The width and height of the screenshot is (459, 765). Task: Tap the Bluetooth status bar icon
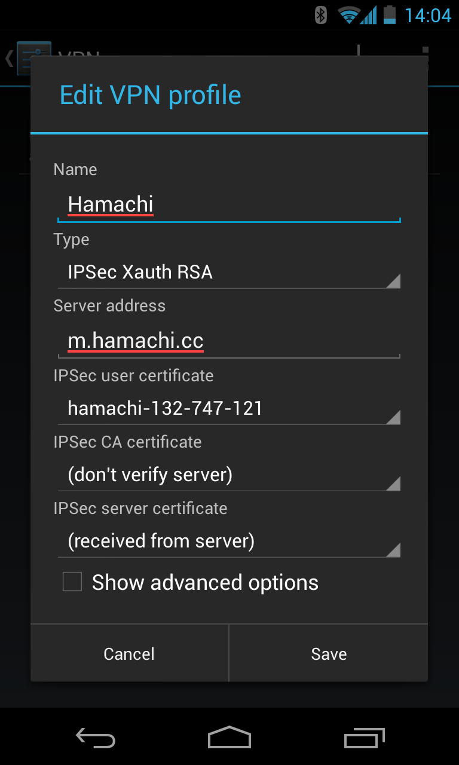(x=321, y=14)
